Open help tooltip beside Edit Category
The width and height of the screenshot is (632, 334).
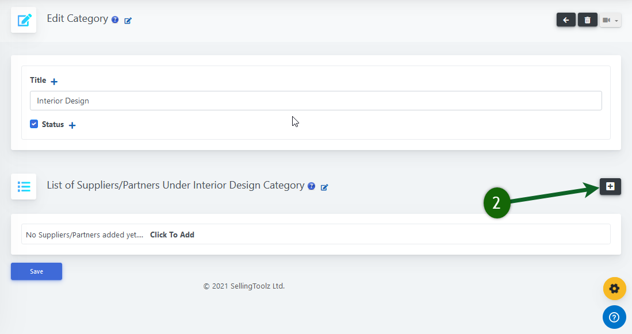115,20
